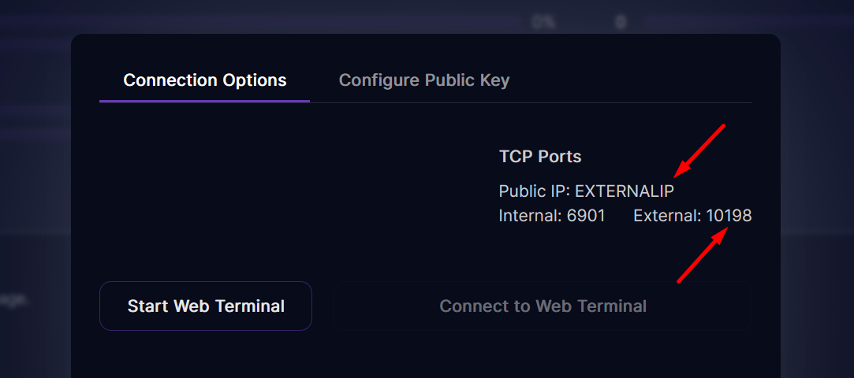The width and height of the screenshot is (854, 378).
Task: Click the blurred 0 value above the dialog
Action: 621,23
